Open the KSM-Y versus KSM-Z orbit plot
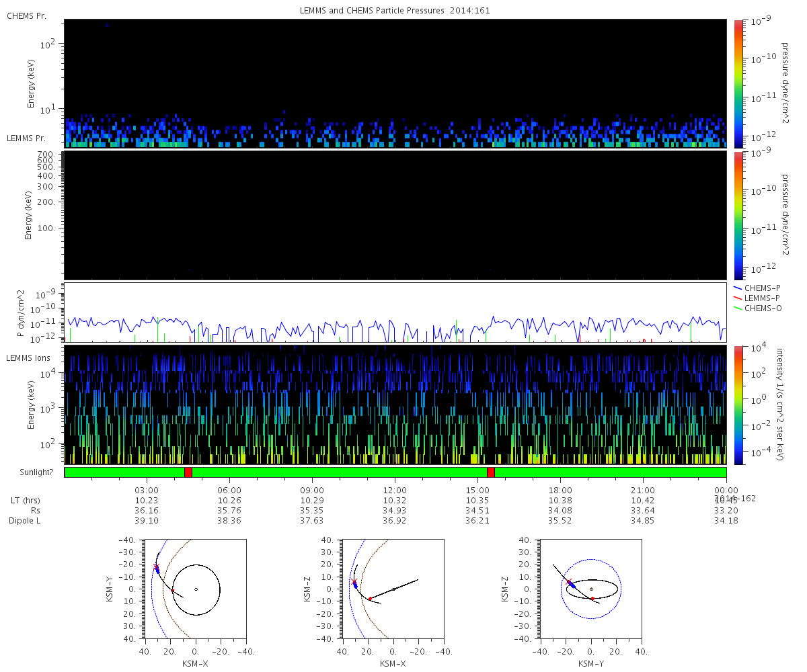The image size is (807, 672). tap(590, 589)
